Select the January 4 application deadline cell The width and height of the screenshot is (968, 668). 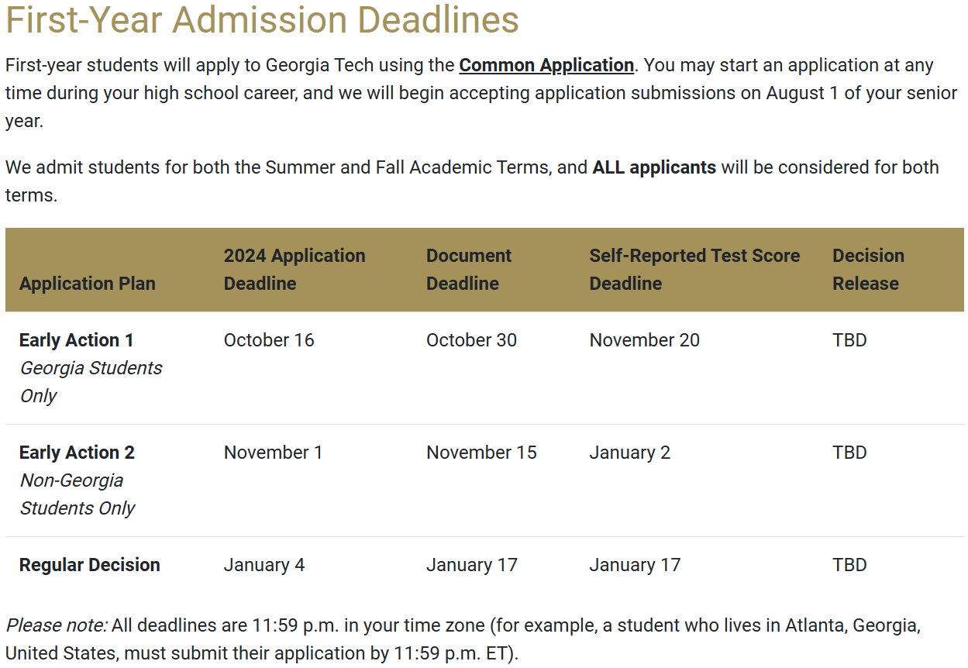coord(264,565)
